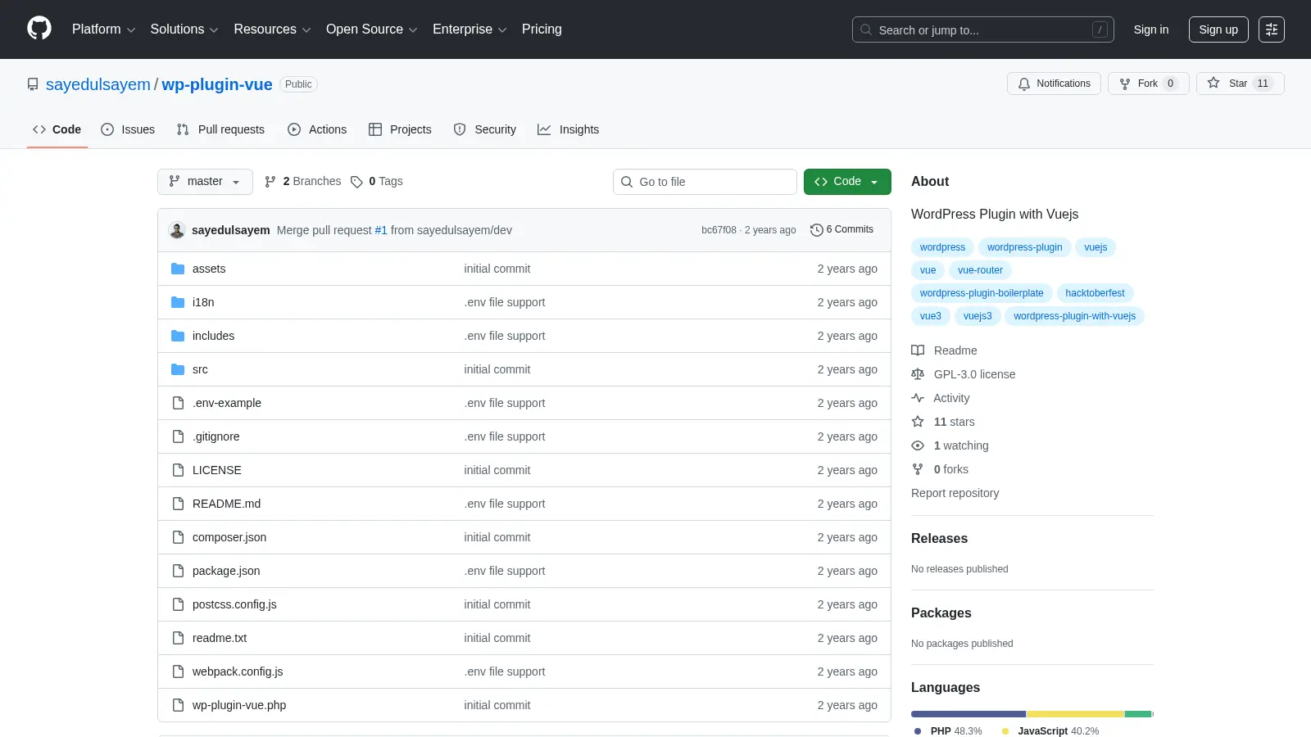This screenshot has height=737, width=1311.
Task: Click the README.md file icon
Action: (x=178, y=504)
